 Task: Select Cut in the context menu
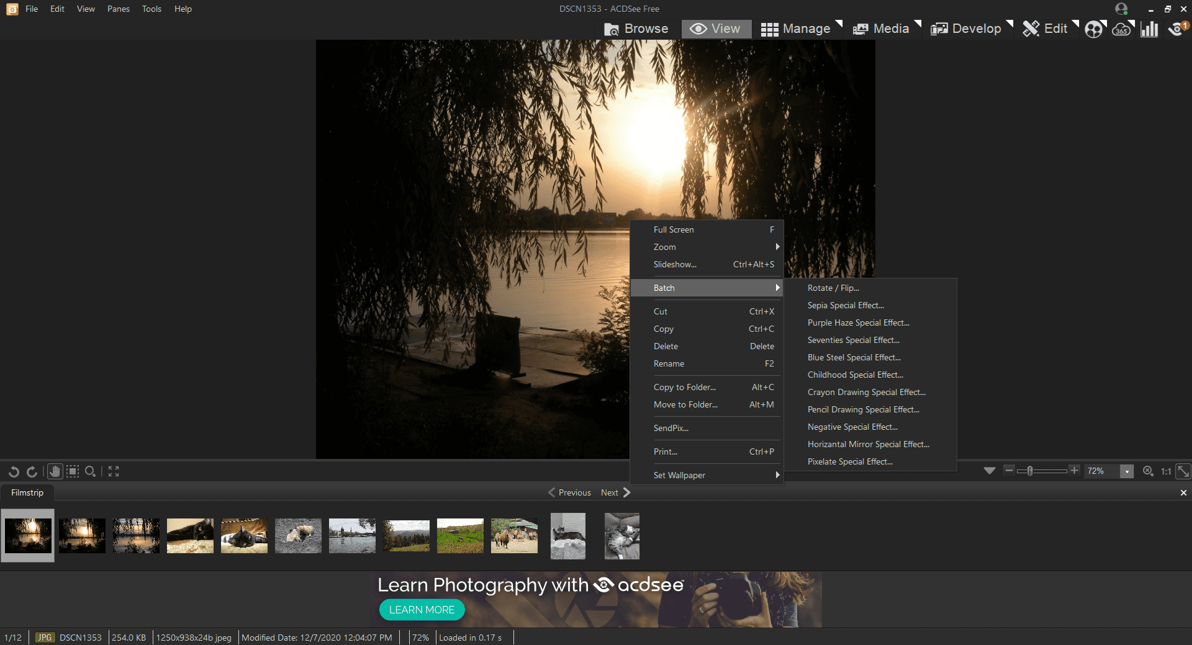coord(707,311)
